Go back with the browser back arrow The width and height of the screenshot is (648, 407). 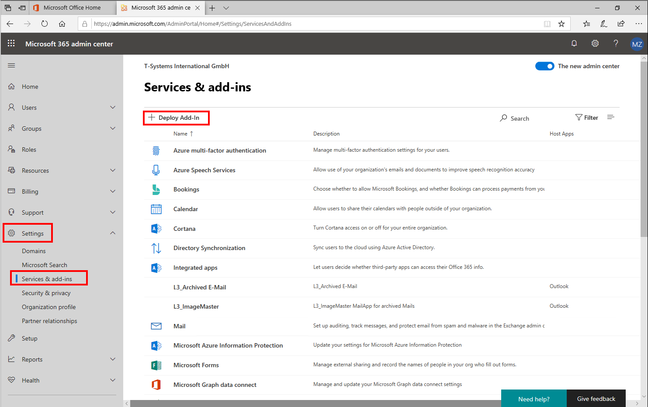tap(10, 24)
